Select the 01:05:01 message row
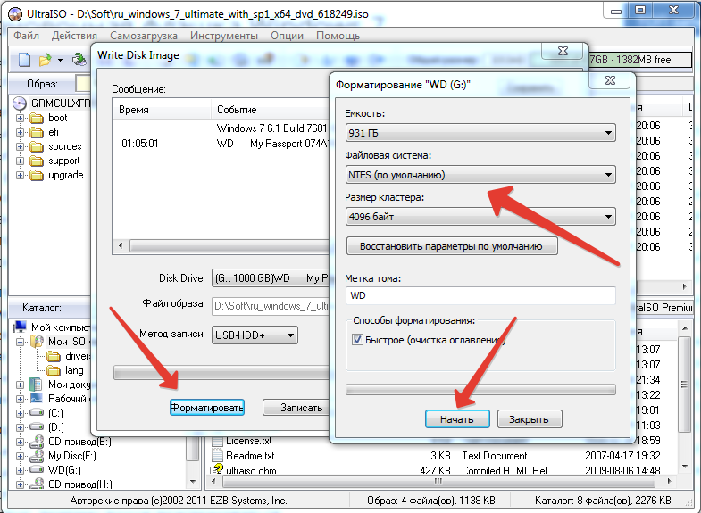The height and width of the screenshot is (513, 701). pos(221,144)
